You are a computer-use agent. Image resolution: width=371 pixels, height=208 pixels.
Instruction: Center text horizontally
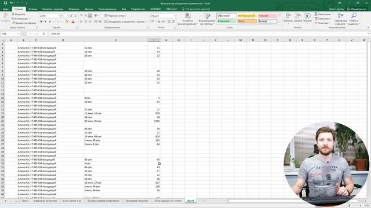coord(85,22)
